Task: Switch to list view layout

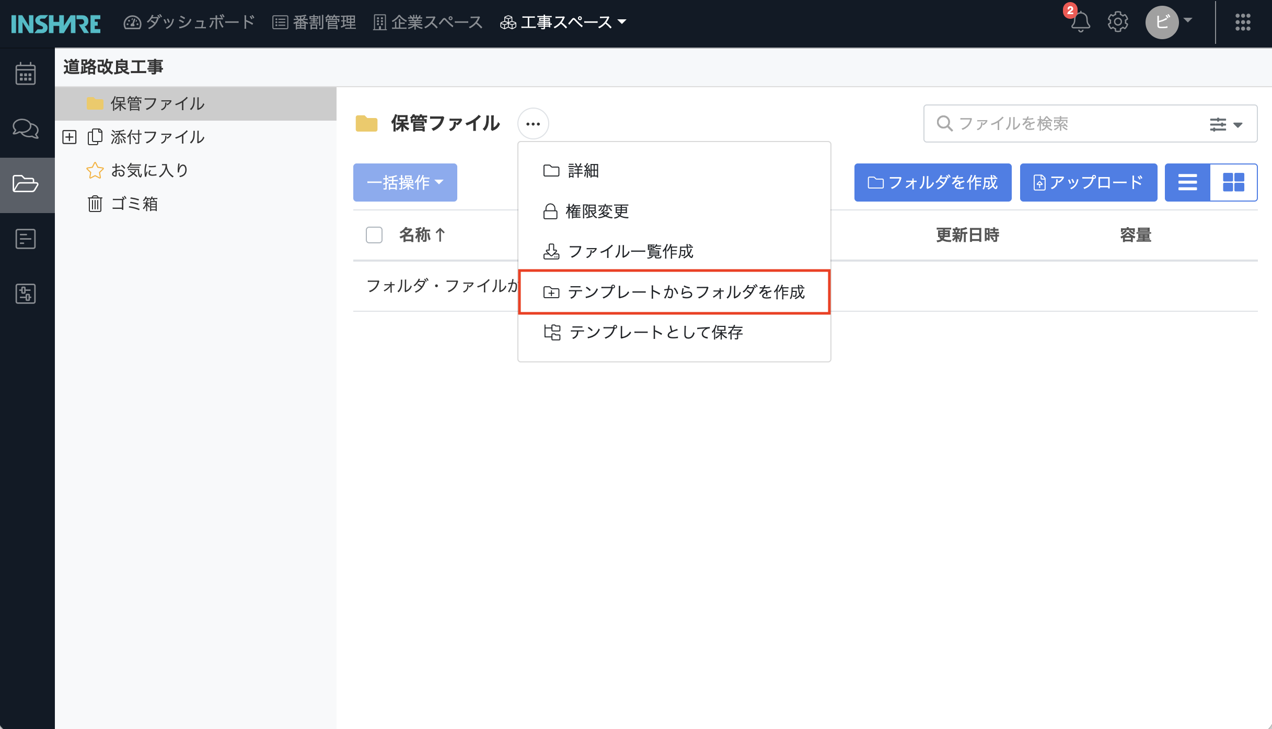Action: pos(1187,182)
